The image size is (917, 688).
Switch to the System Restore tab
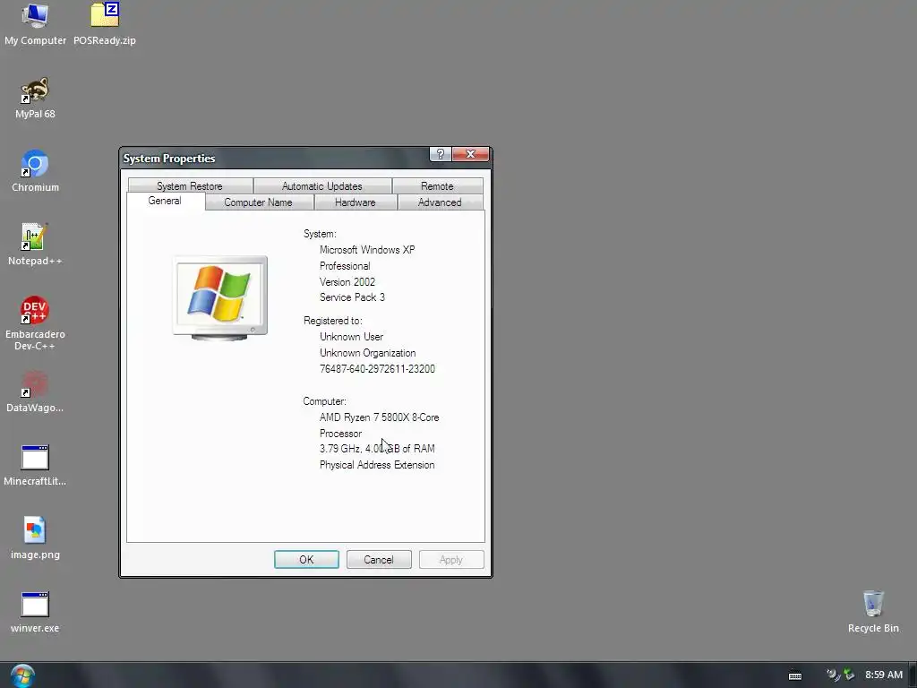[190, 186]
